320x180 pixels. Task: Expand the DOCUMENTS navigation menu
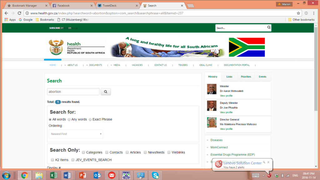click(x=96, y=65)
